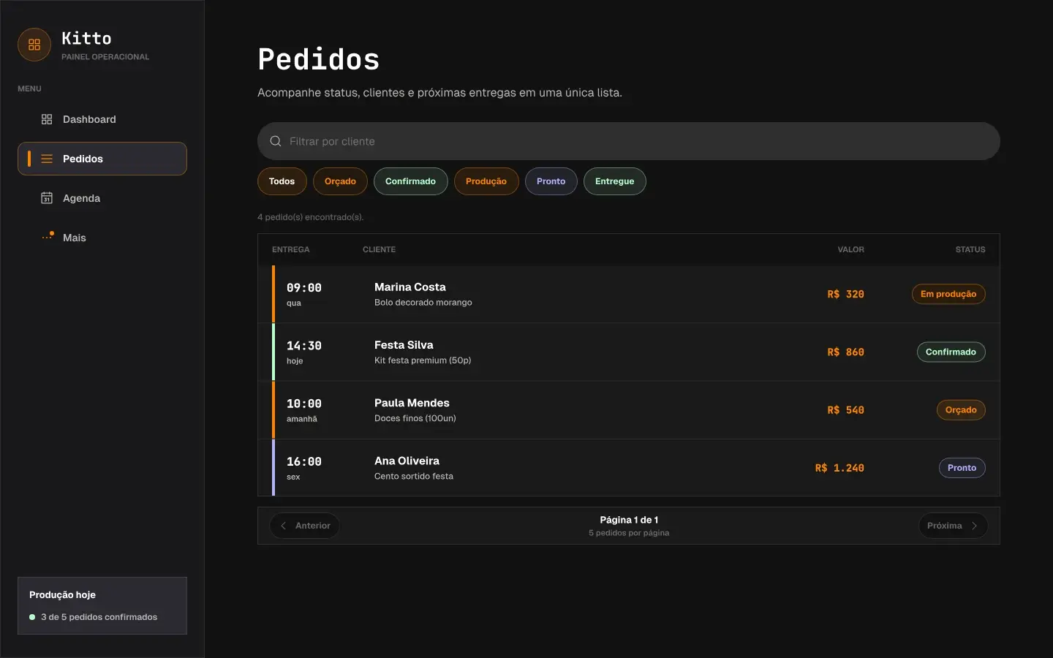Click the Orçado badge on Paula Mendes row
Viewport: 1053px width, 658px height.
tap(961, 410)
